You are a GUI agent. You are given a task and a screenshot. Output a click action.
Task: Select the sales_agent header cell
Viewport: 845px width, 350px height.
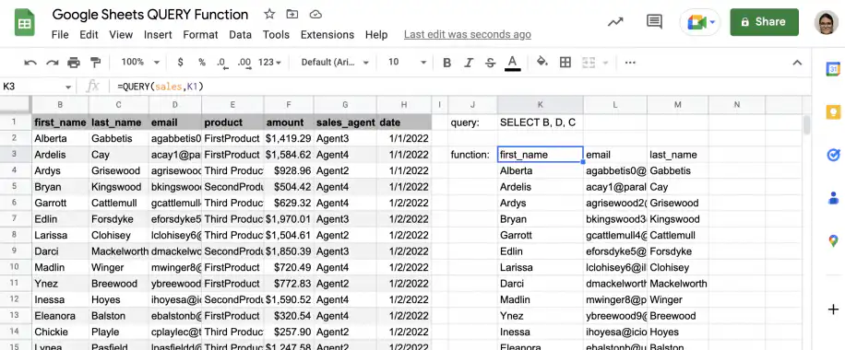click(x=345, y=122)
